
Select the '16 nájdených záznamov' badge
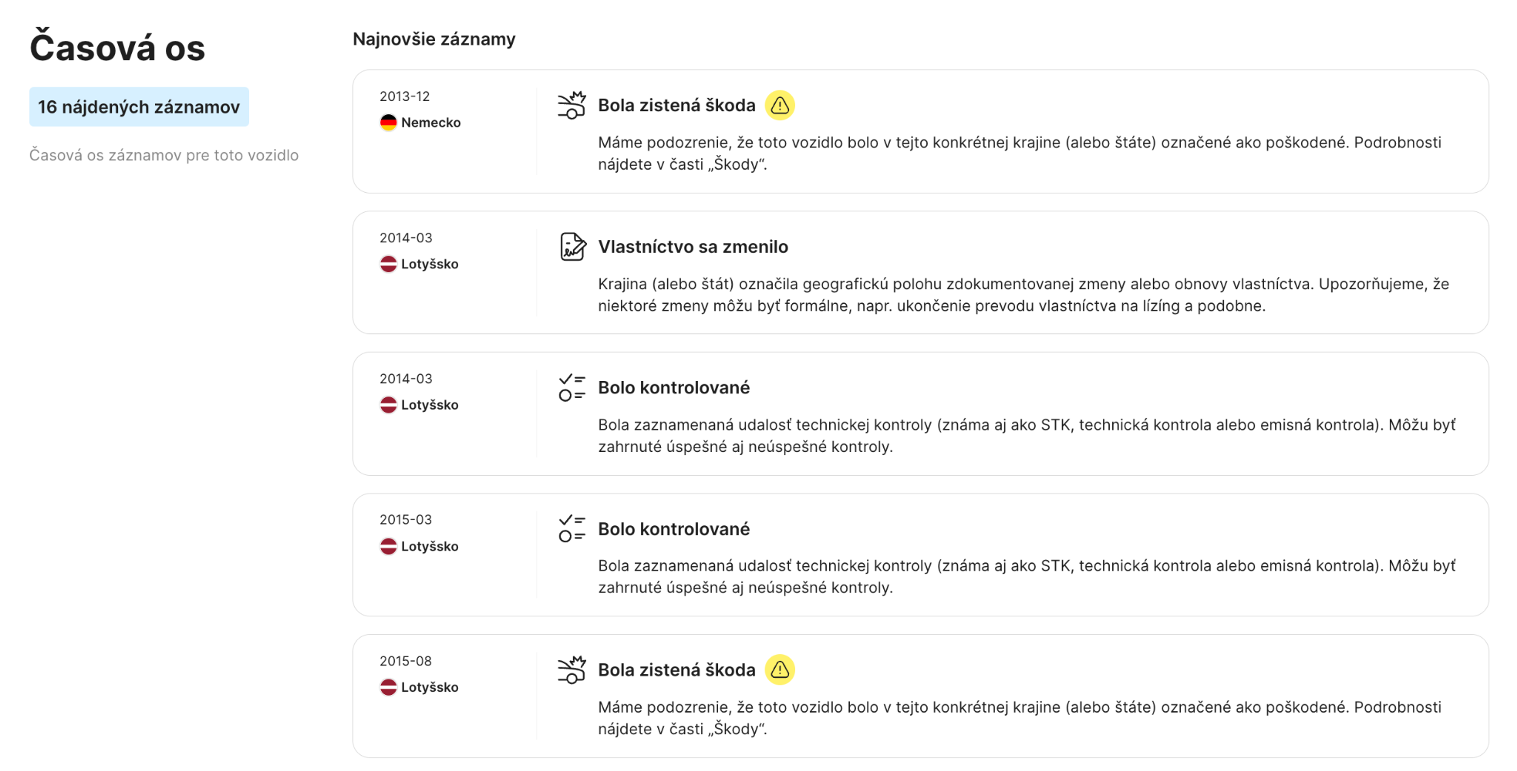coord(139,107)
